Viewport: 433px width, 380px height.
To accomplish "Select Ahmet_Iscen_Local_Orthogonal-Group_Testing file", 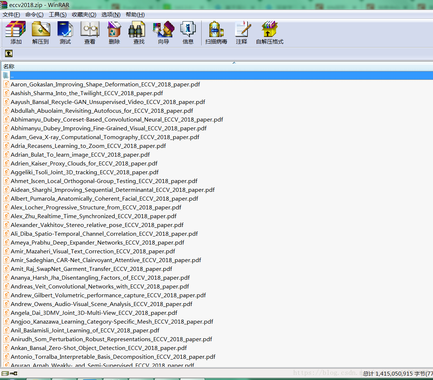I will (x=104, y=181).
